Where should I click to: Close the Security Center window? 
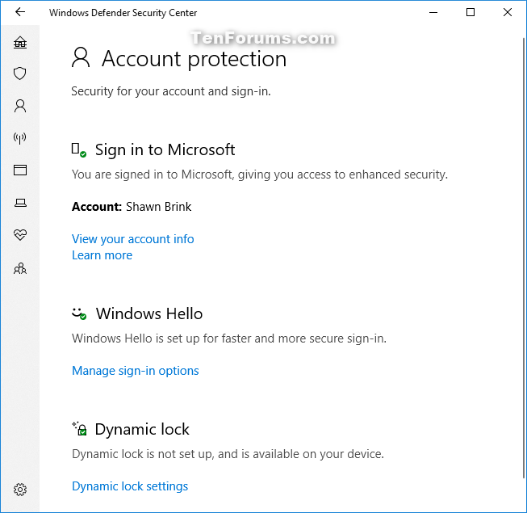508,12
